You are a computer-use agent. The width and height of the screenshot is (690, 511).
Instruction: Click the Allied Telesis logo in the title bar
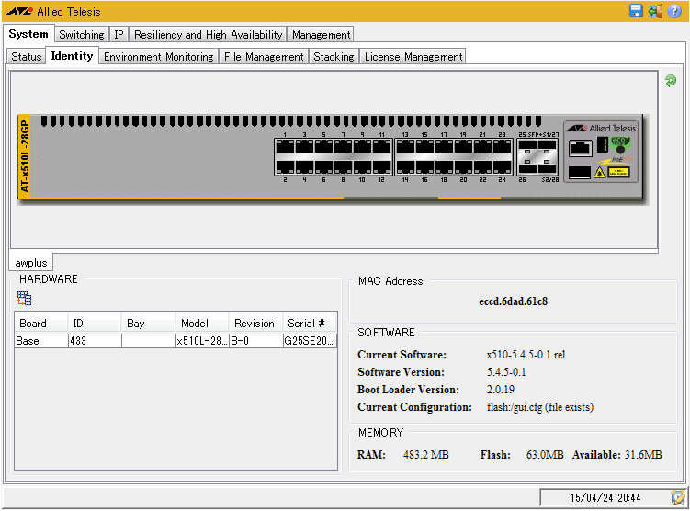[x=19, y=11]
